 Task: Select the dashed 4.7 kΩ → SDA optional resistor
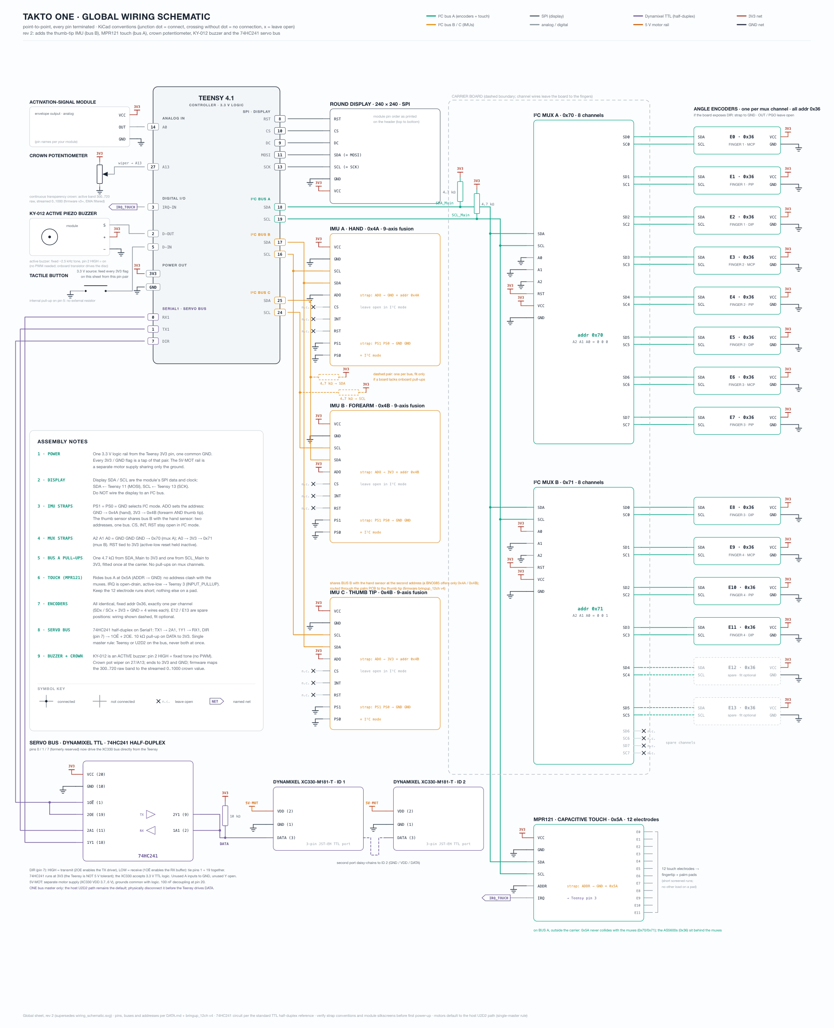coord(329,377)
